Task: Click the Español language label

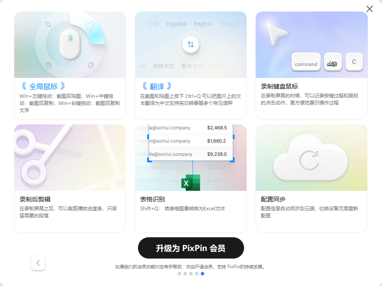Action: point(176,24)
